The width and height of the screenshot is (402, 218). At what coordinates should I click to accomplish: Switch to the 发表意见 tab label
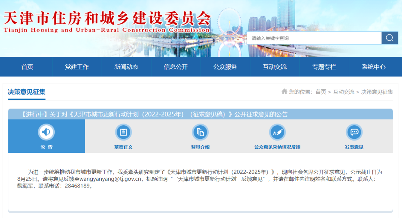[354, 147]
